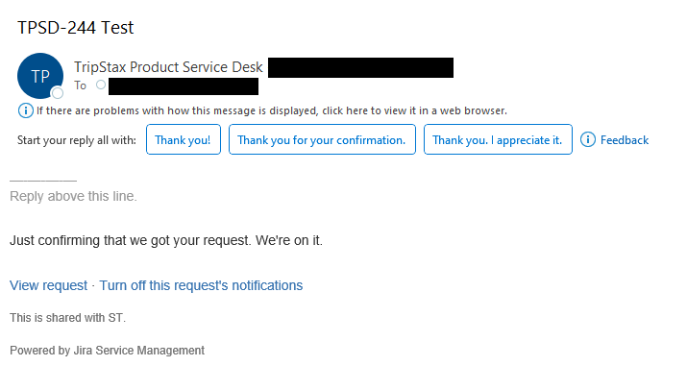687x390 pixels.
Task: Pick the "Thank you. I appreciate it." reply
Action: point(498,140)
